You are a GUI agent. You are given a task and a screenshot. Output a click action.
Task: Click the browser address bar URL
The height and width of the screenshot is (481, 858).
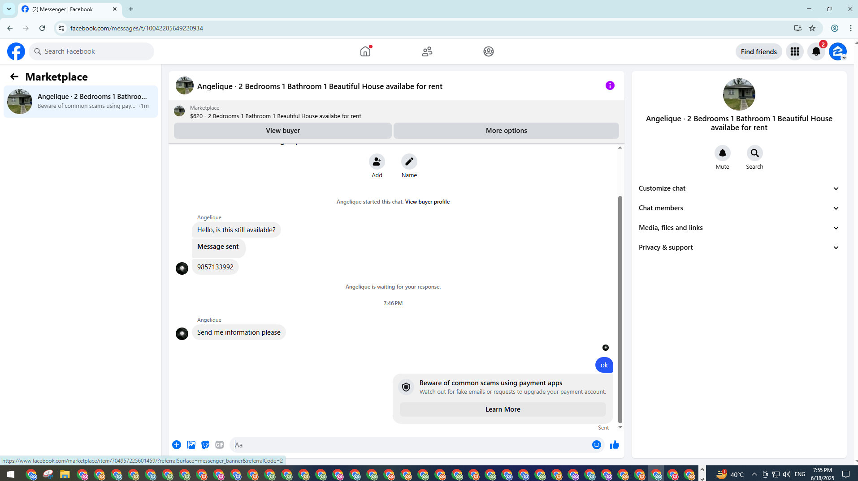tap(136, 28)
